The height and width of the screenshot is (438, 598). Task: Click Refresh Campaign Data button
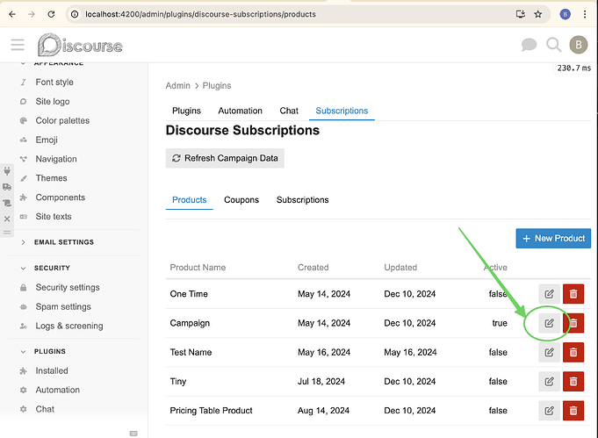coord(225,158)
